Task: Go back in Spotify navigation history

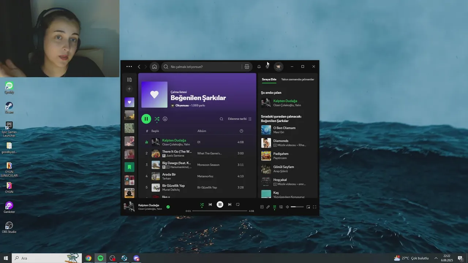Action: [139, 66]
